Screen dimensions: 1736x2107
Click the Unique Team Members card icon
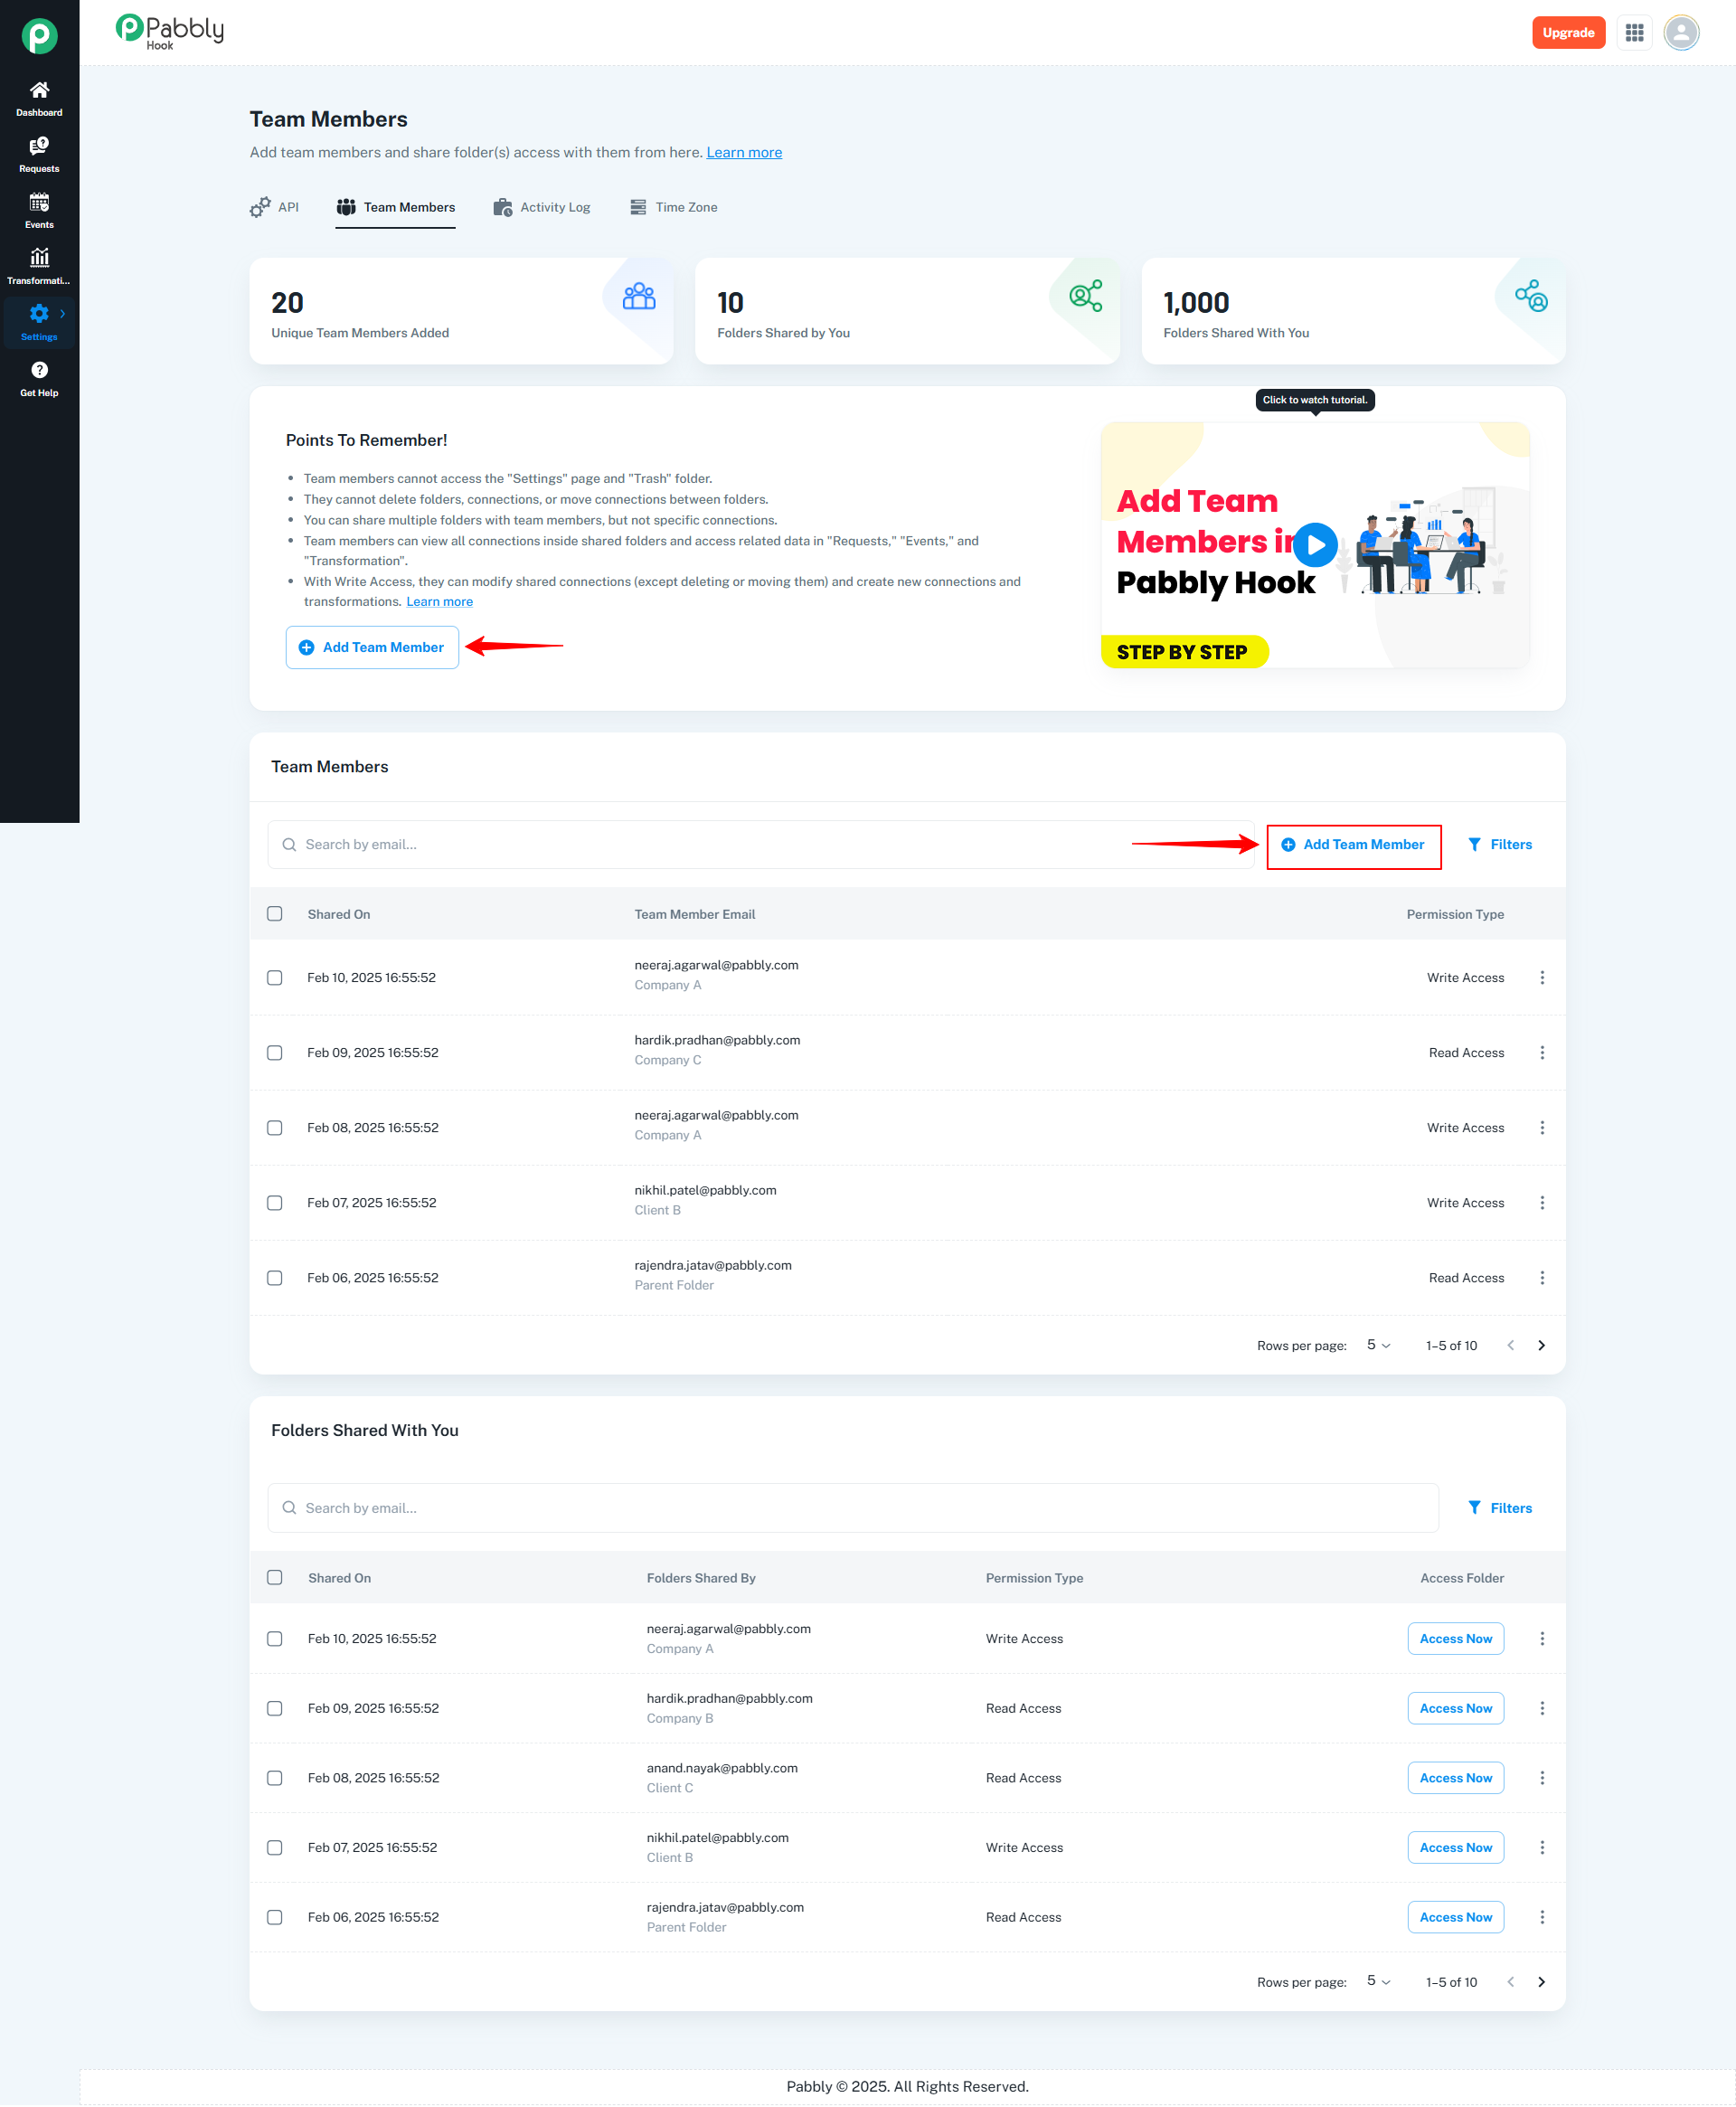[639, 297]
